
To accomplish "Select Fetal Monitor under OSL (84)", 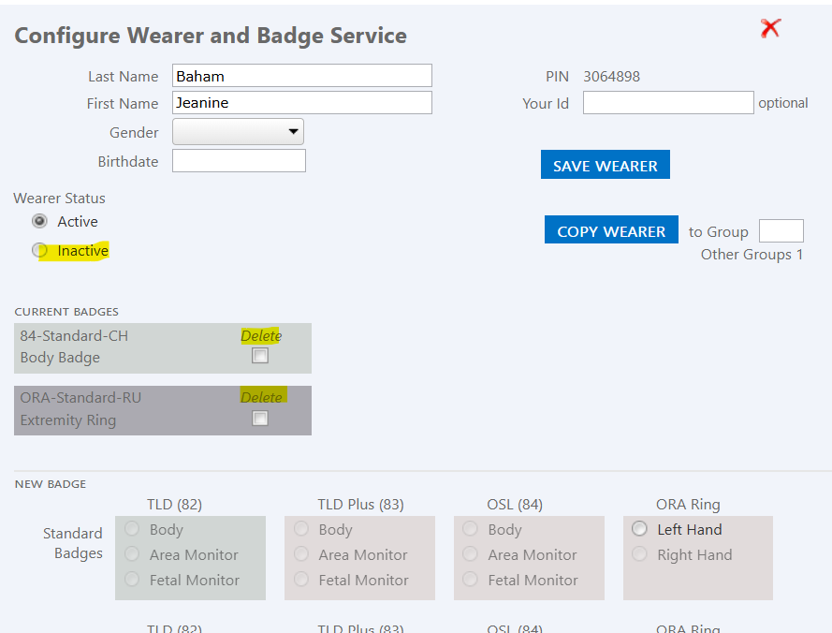I will pos(470,580).
